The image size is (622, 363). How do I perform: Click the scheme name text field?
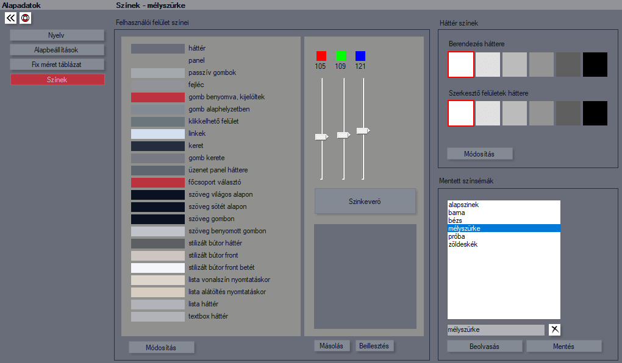pos(495,330)
